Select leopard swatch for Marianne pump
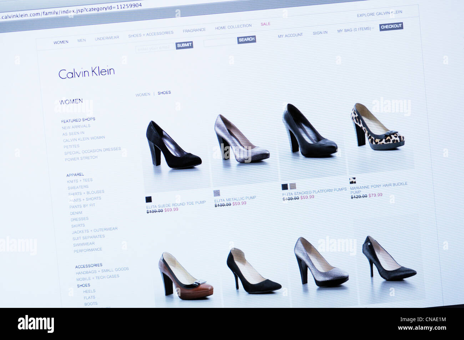Screen dimensions: 464x340 (353, 181)
